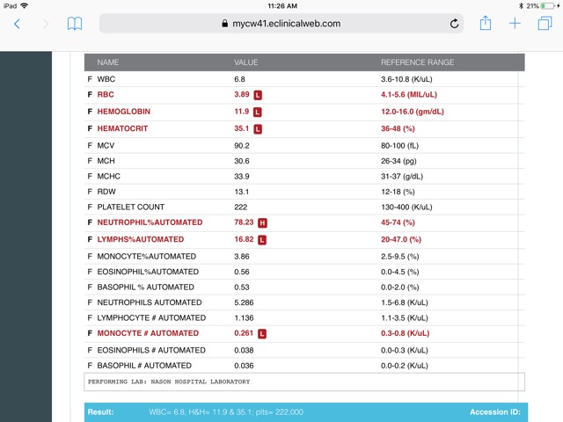Screen dimensions: 563x422
Task: Select the REFERENCE RANGE column header
Action: click(x=417, y=62)
